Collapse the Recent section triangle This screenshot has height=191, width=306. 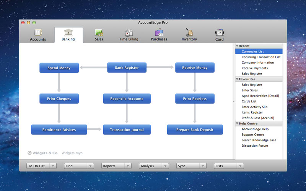click(237, 46)
